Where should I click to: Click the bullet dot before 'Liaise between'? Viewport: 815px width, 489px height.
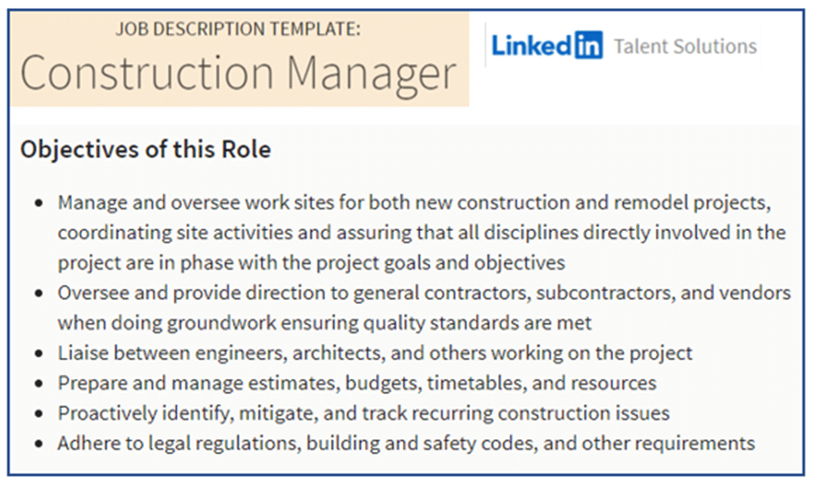coord(39,354)
